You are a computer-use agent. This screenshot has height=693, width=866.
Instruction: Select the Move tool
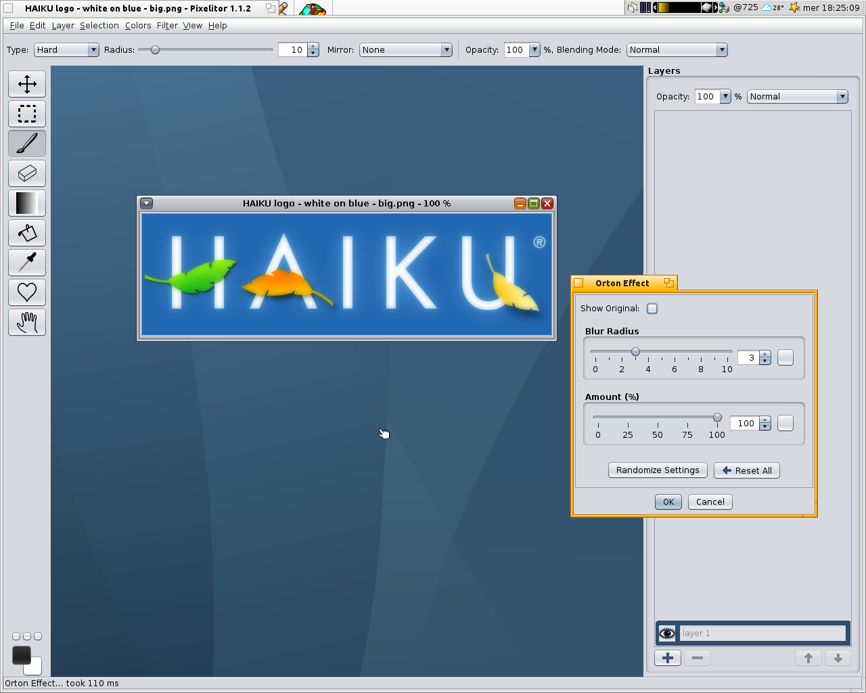27,84
